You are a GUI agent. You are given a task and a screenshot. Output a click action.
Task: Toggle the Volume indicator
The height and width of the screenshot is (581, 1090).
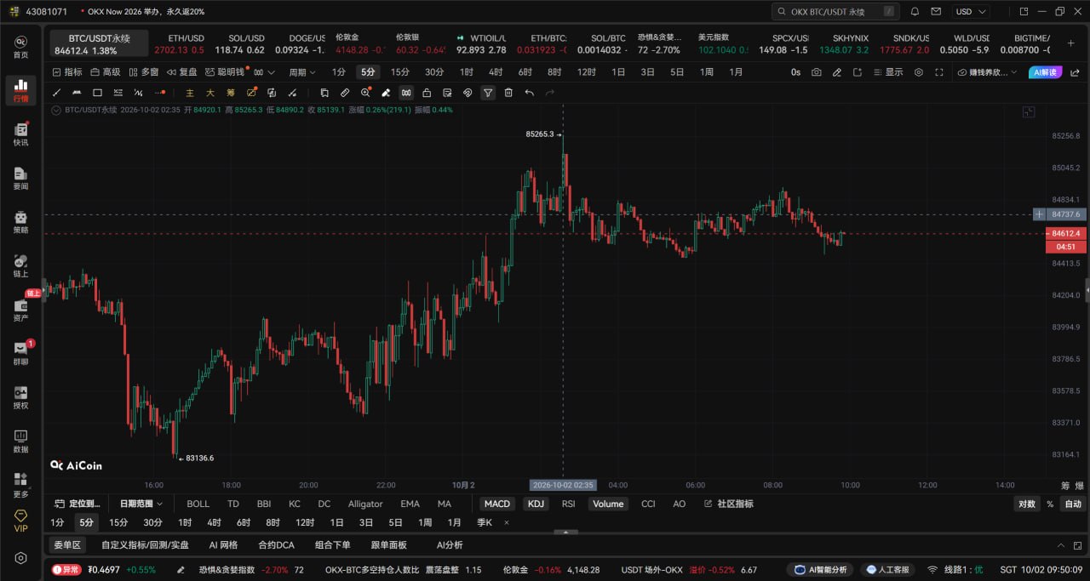(608, 504)
